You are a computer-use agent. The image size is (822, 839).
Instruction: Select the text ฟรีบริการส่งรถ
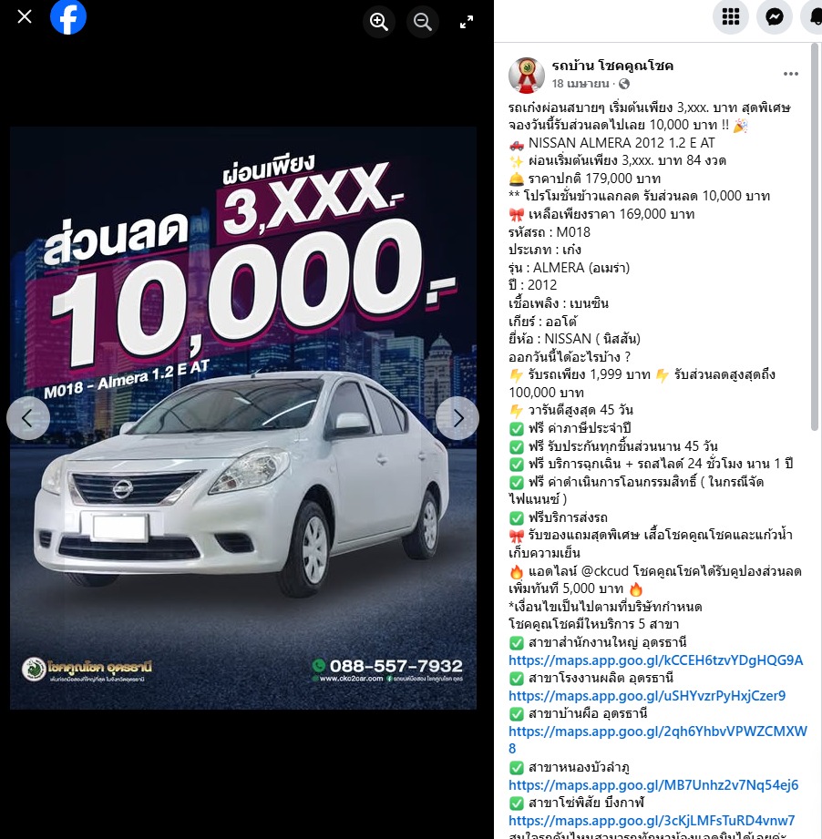[x=568, y=517]
